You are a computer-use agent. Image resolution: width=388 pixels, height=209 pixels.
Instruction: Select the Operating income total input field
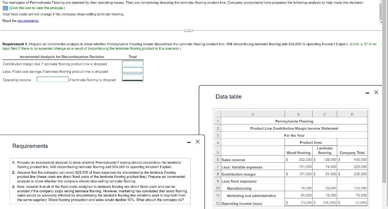tap(133, 79)
